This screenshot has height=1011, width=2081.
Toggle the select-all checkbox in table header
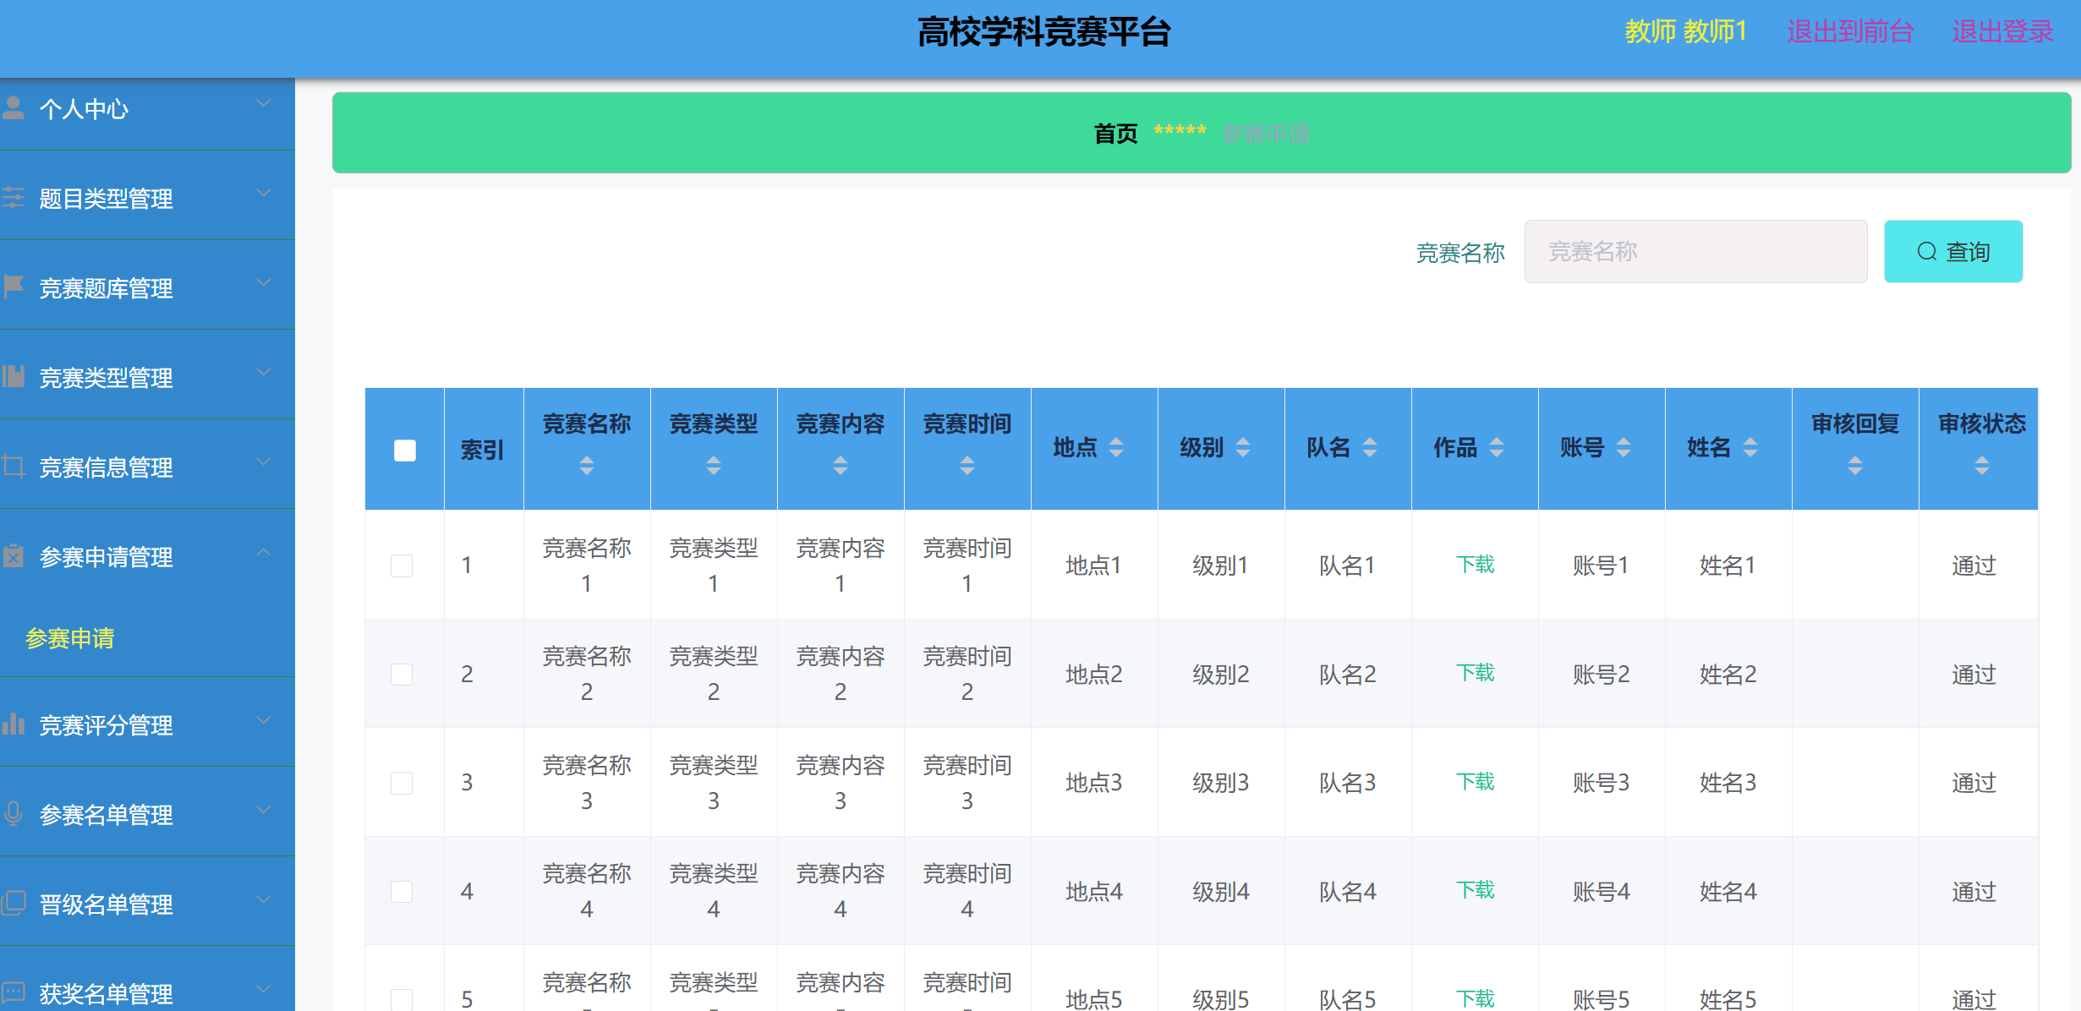coord(404,450)
